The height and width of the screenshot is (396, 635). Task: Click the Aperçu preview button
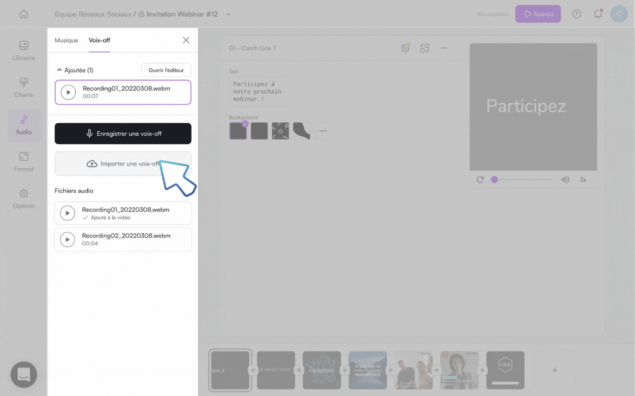click(538, 14)
